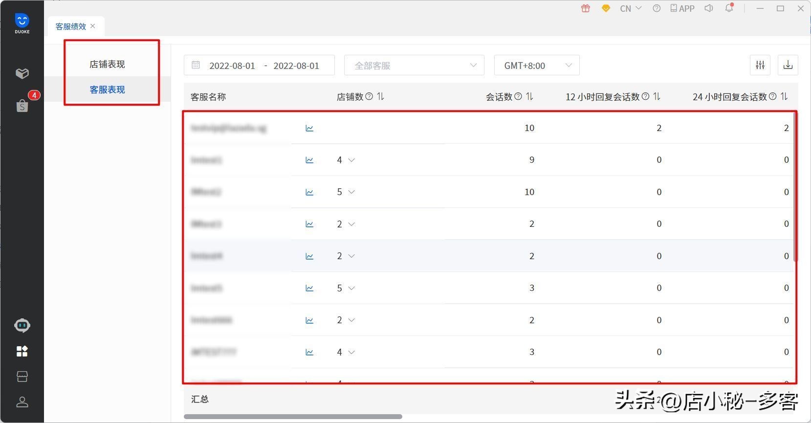Open the package cube sidebar icon

point(22,73)
